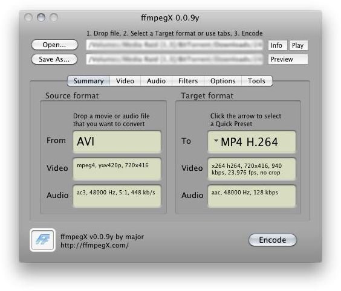The width and height of the screenshot is (341, 291).
Task: Click the Save As... button
Action: coord(54,59)
